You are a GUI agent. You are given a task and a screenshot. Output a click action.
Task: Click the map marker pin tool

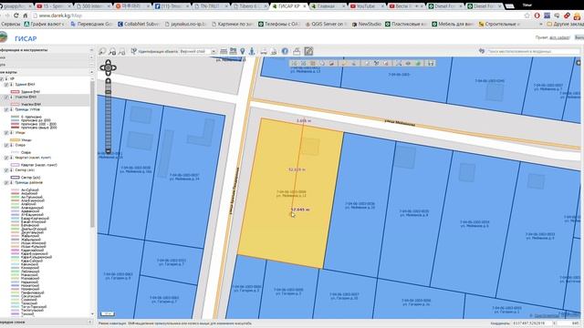(x=243, y=51)
